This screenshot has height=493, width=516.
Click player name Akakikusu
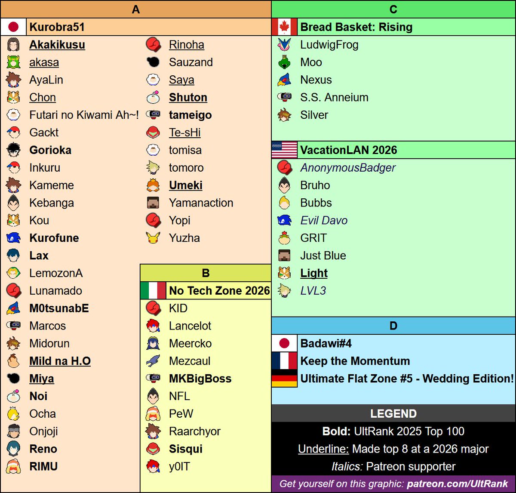[x=57, y=44]
